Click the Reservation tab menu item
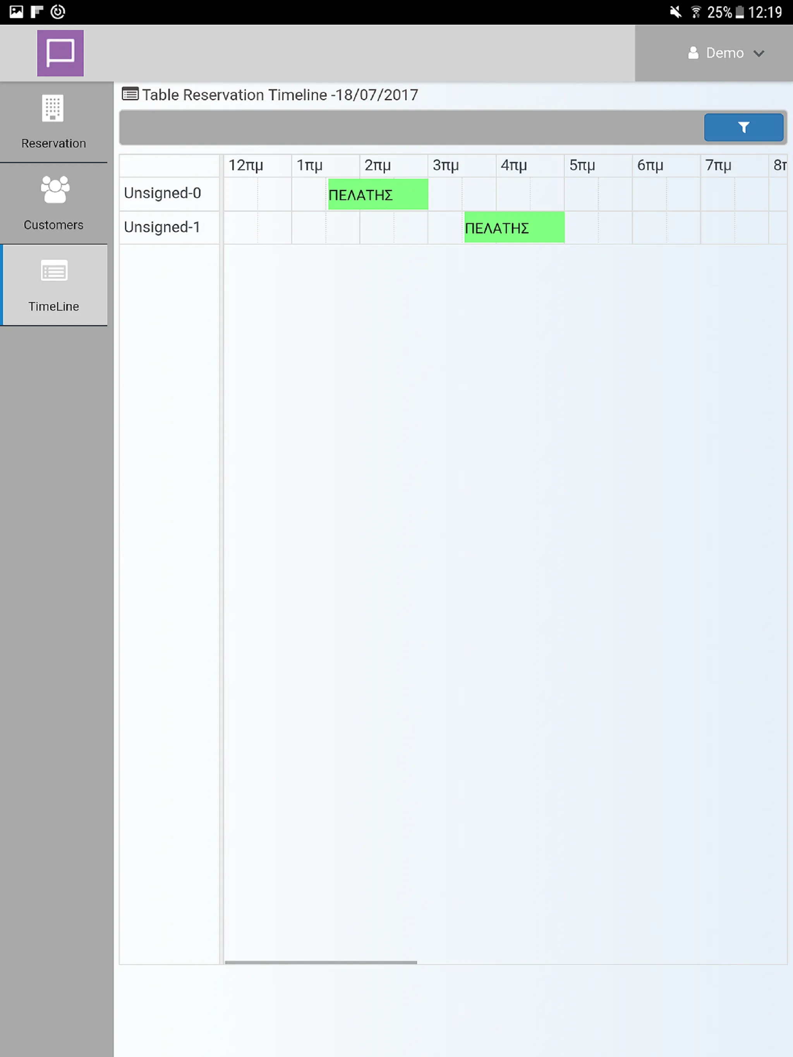This screenshot has height=1057, width=793. (x=53, y=121)
